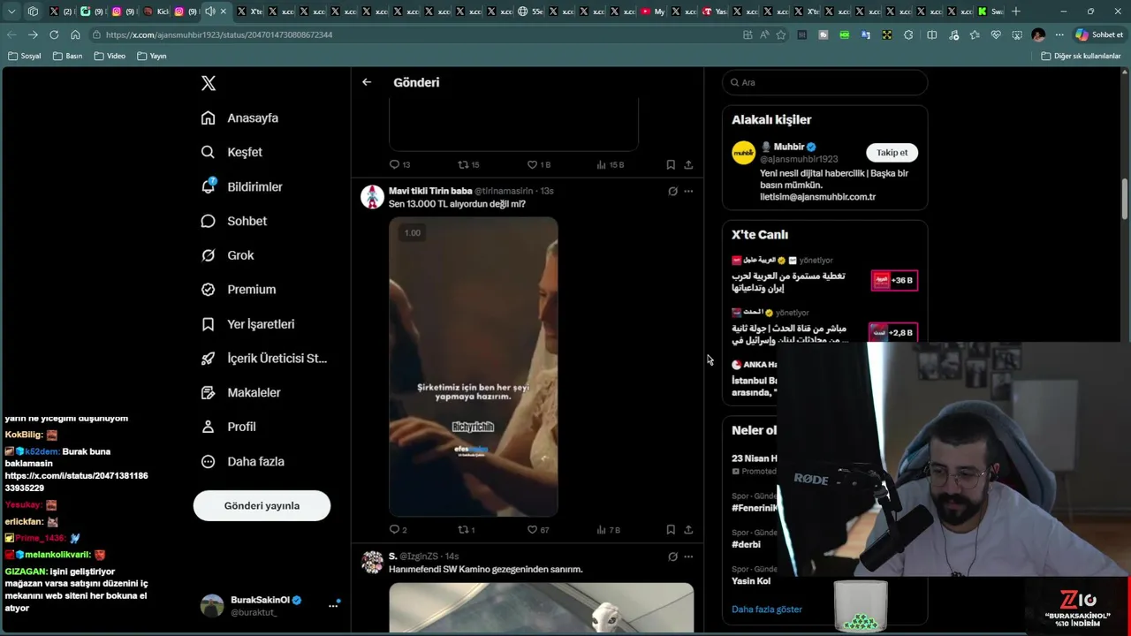Open the browser profile avatar

tap(1038, 35)
